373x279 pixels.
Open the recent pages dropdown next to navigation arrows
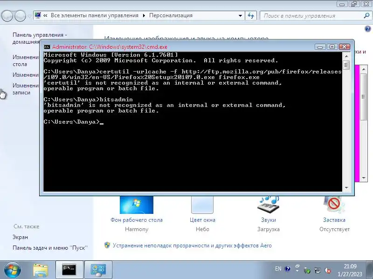(x=29, y=16)
